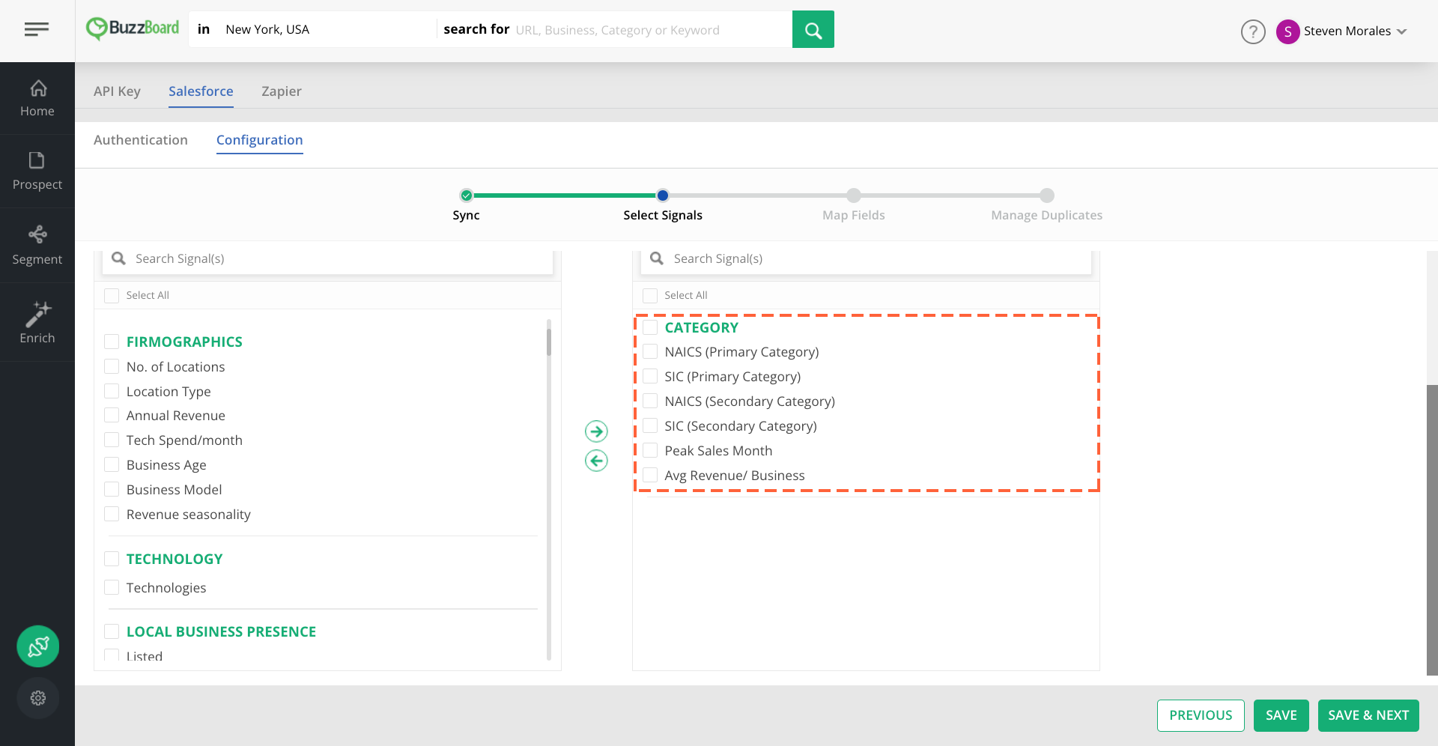Click the Steven Morales avatar icon
Viewport: 1438px width, 746px height.
click(1287, 31)
